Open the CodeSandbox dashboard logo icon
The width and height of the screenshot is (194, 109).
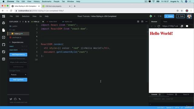[x=4, y=16]
